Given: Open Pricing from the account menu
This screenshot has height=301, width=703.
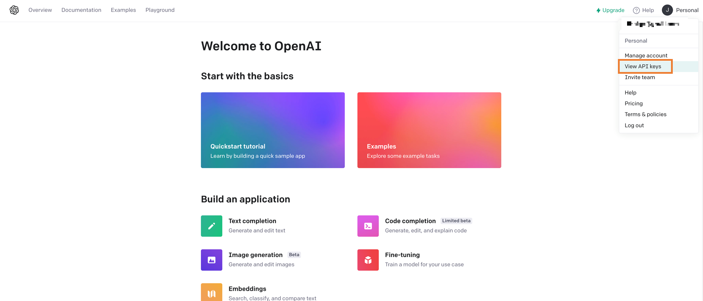Looking at the screenshot, I should [x=659, y=104].
